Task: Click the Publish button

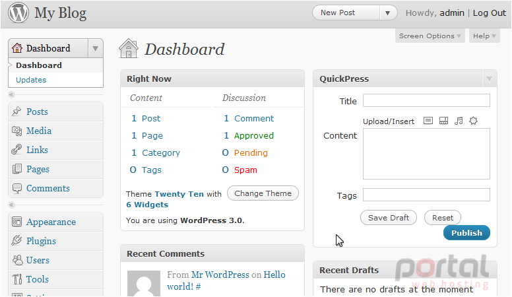Action: click(466, 233)
